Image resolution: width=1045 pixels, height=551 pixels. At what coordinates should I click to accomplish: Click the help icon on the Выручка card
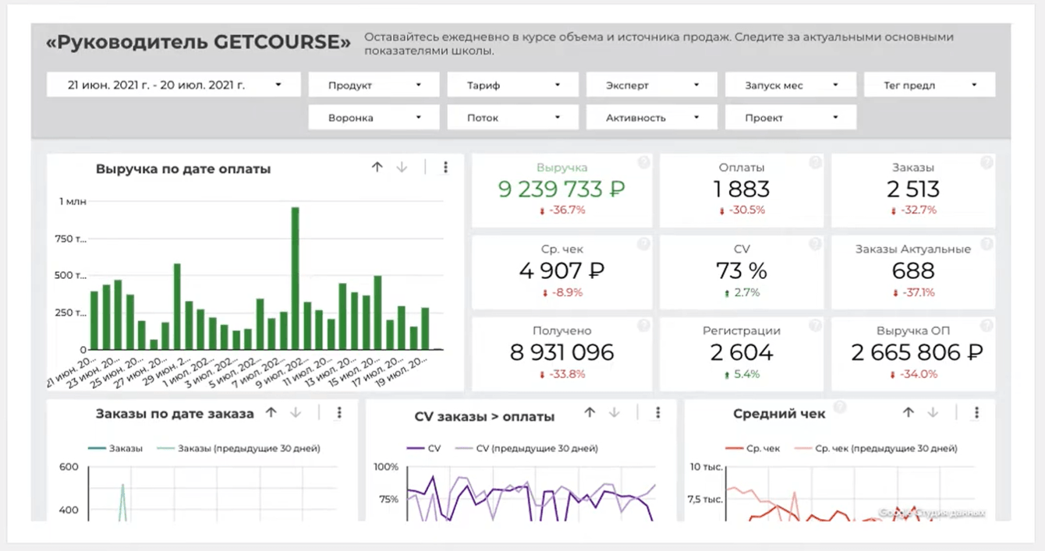click(x=643, y=163)
